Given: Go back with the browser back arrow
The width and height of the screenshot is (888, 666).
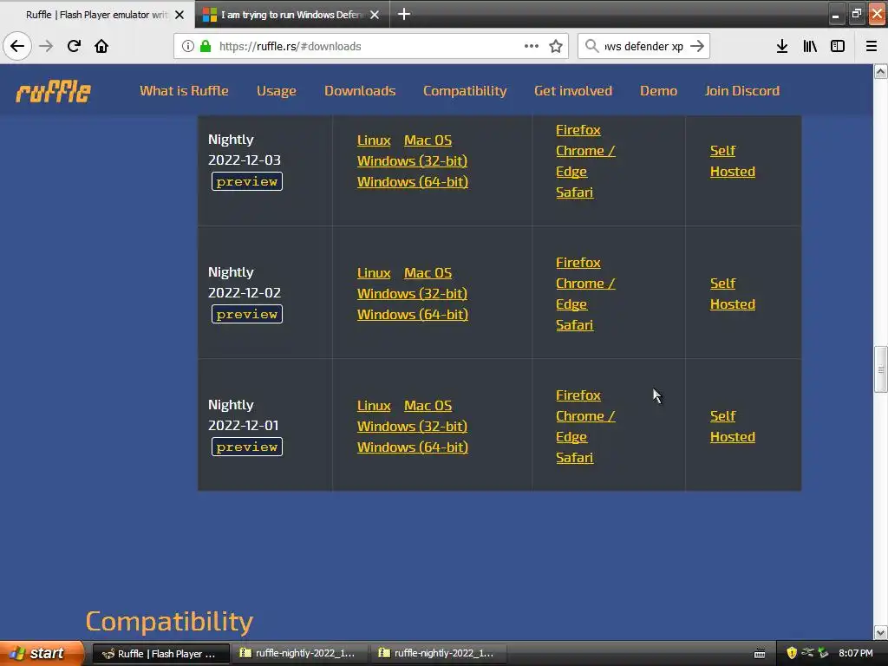Looking at the screenshot, I should click(x=17, y=46).
